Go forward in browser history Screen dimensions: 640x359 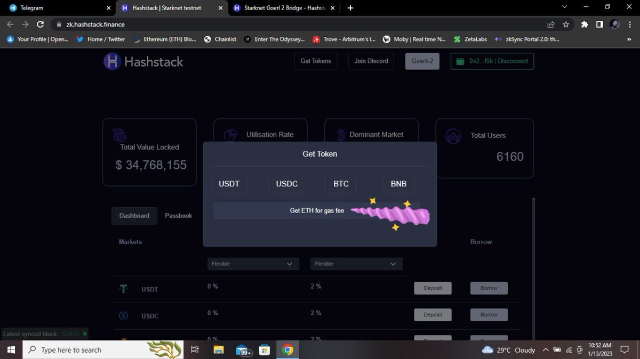(x=25, y=25)
